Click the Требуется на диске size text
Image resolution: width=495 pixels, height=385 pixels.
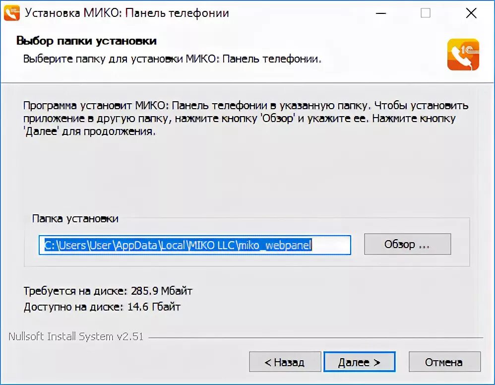point(108,291)
